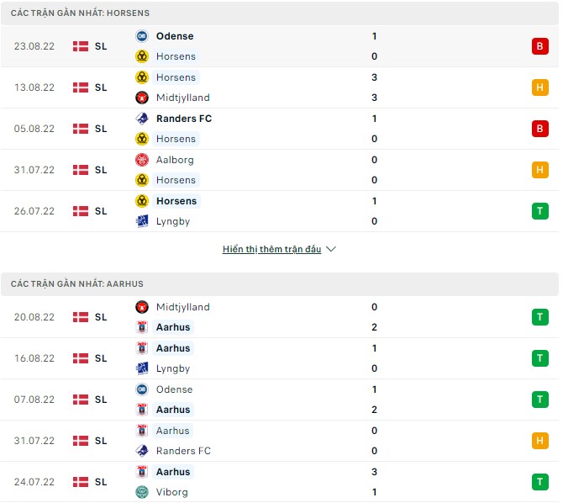This screenshot has width=563, height=503.
Task: Open the Viborg team name link
Action: click(x=172, y=492)
